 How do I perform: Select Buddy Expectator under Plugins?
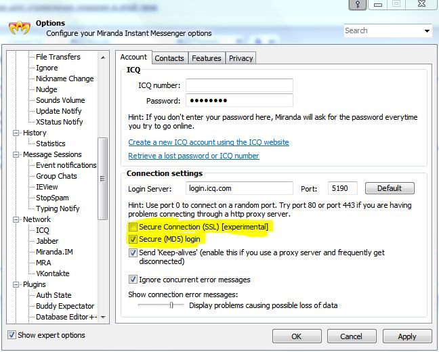[65, 306]
